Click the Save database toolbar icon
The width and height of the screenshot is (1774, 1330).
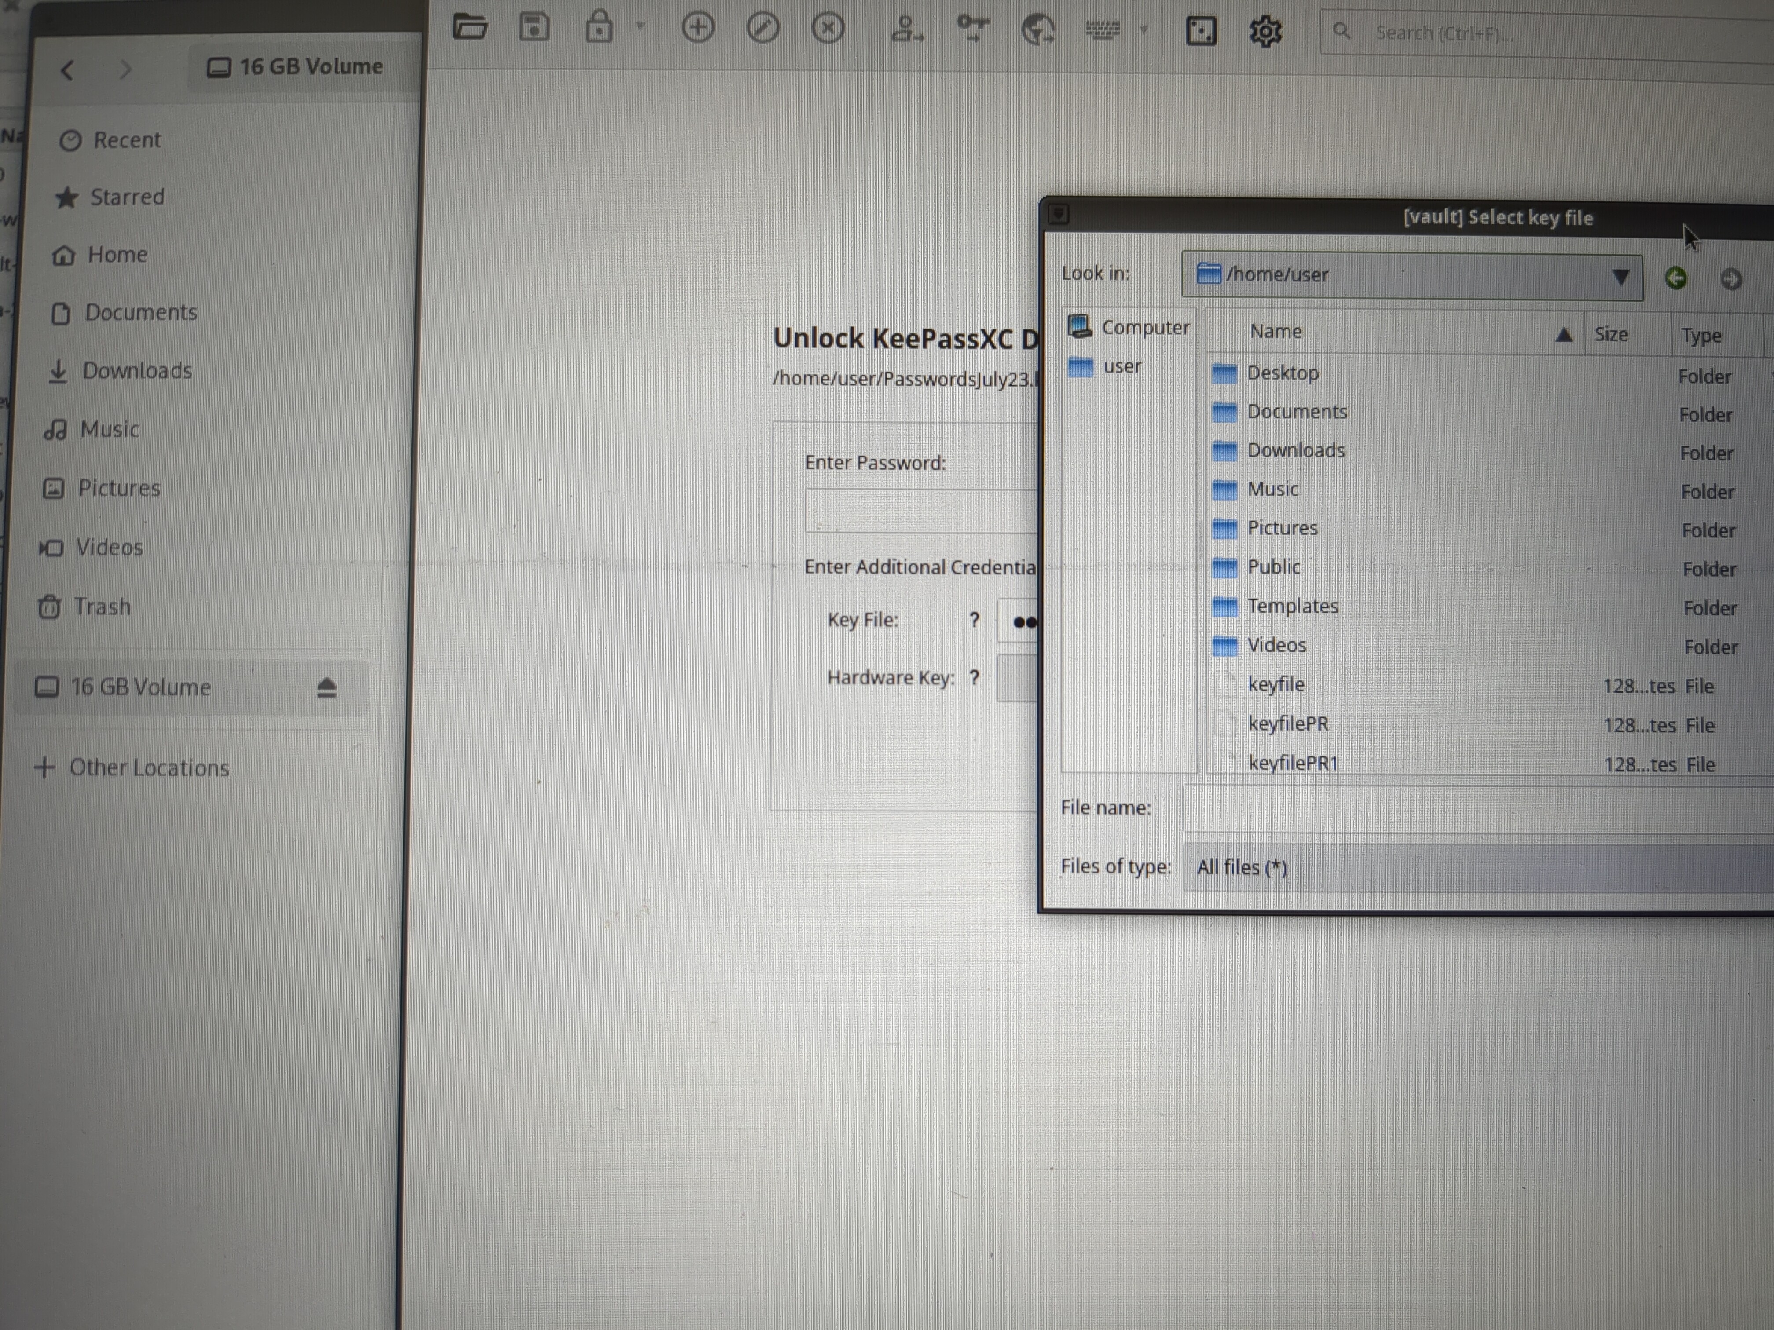coord(534,27)
